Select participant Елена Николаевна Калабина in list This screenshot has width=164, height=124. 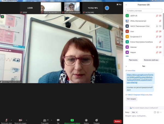[x=143, y=42]
